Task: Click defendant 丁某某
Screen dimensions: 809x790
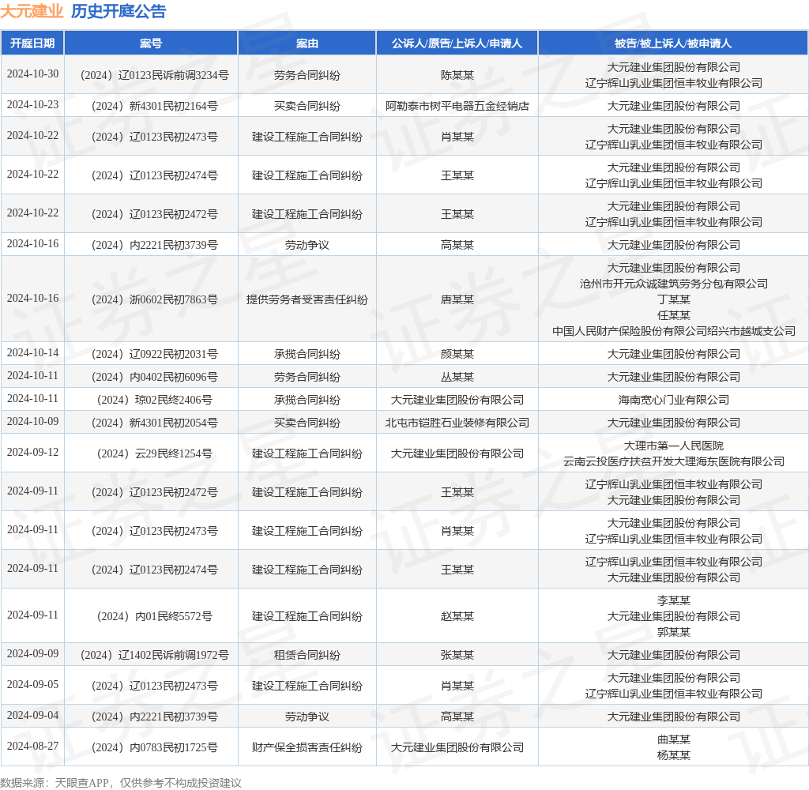Action: pyautogui.click(x=673, y=299)
